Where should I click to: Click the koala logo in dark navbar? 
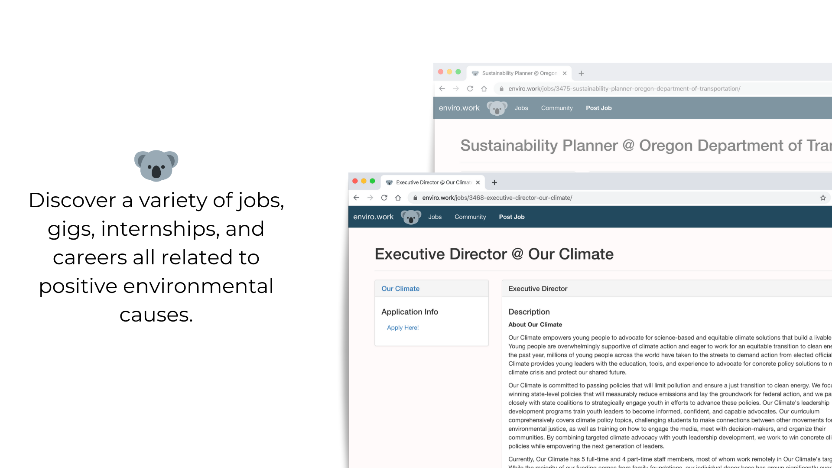point(411,217)
